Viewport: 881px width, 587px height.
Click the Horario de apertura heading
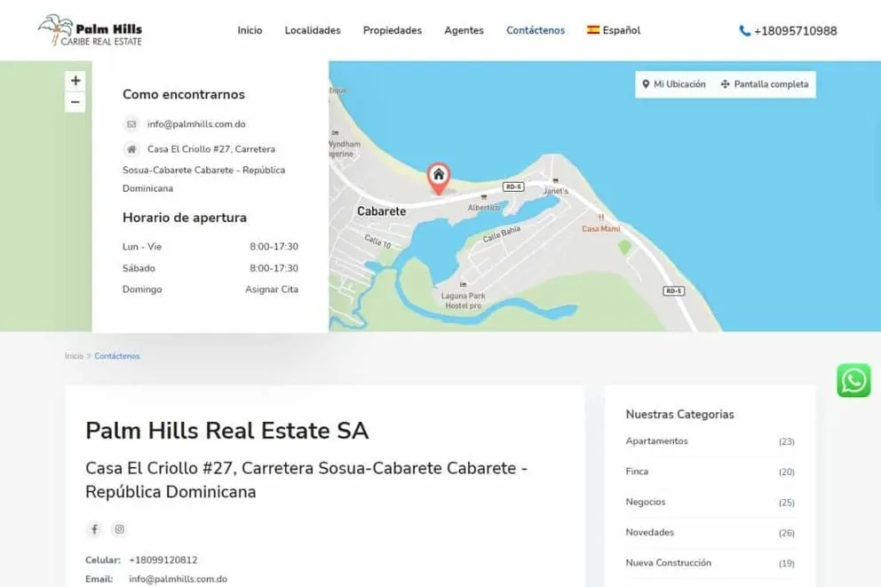pyautogui.click(x=185, y=218)
